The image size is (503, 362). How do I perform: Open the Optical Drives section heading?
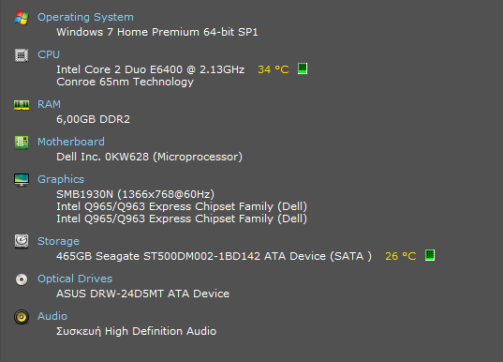(x=75, y=279)
